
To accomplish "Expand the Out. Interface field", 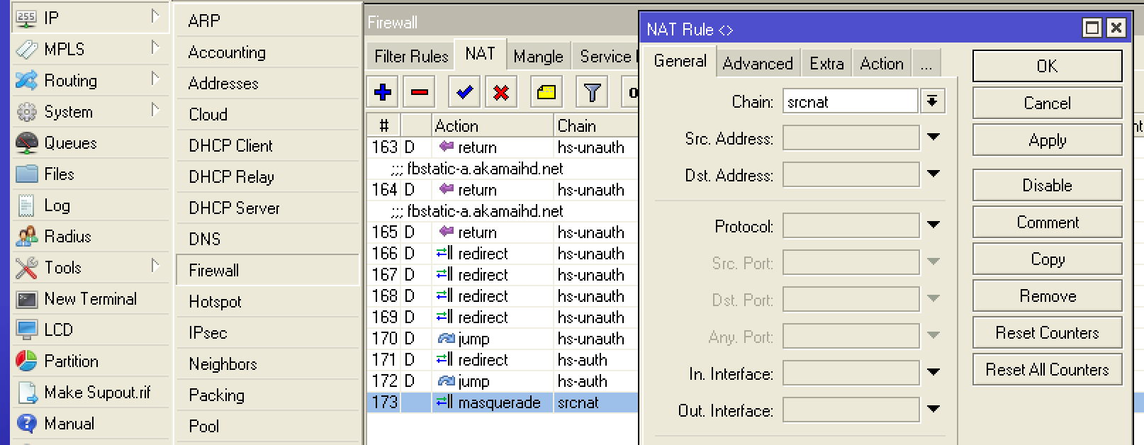I will [x=933, y=409].
